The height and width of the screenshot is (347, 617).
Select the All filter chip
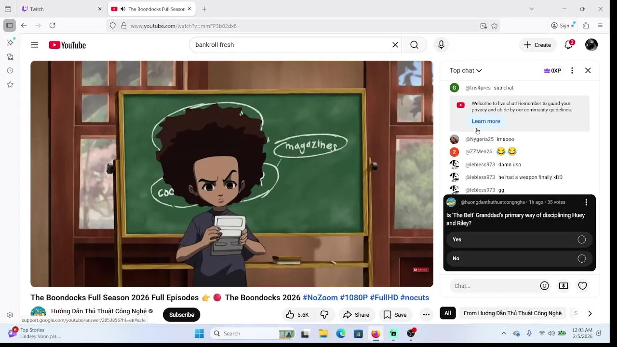pyautogui.click(x=448, y=313)
